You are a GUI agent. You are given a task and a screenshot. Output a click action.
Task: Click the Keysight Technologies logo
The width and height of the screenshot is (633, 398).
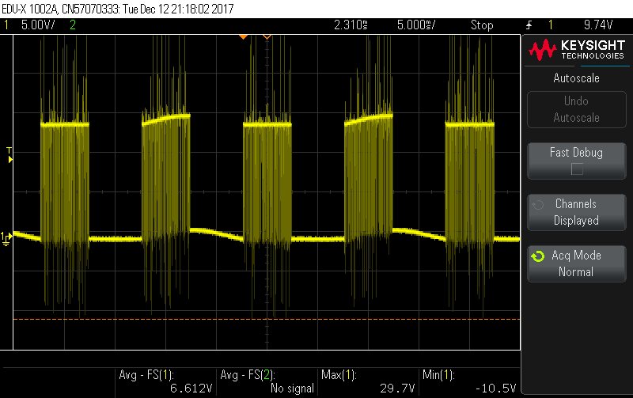577,50
